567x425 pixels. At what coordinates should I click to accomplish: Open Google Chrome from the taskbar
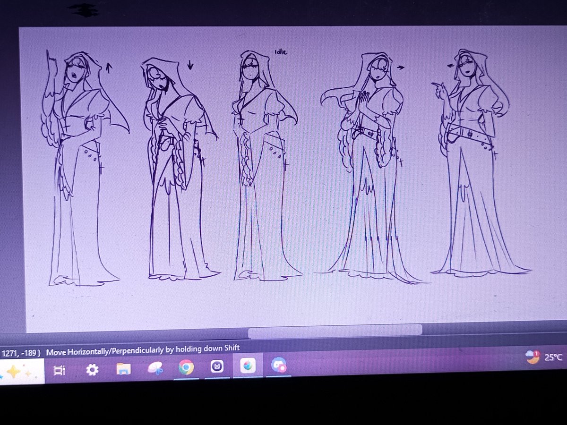click(186, 367)
